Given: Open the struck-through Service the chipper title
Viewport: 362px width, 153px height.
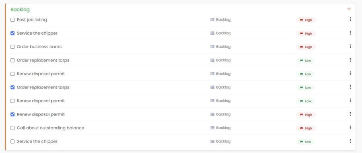Looking at the screenshot, I should click(37, 33).
